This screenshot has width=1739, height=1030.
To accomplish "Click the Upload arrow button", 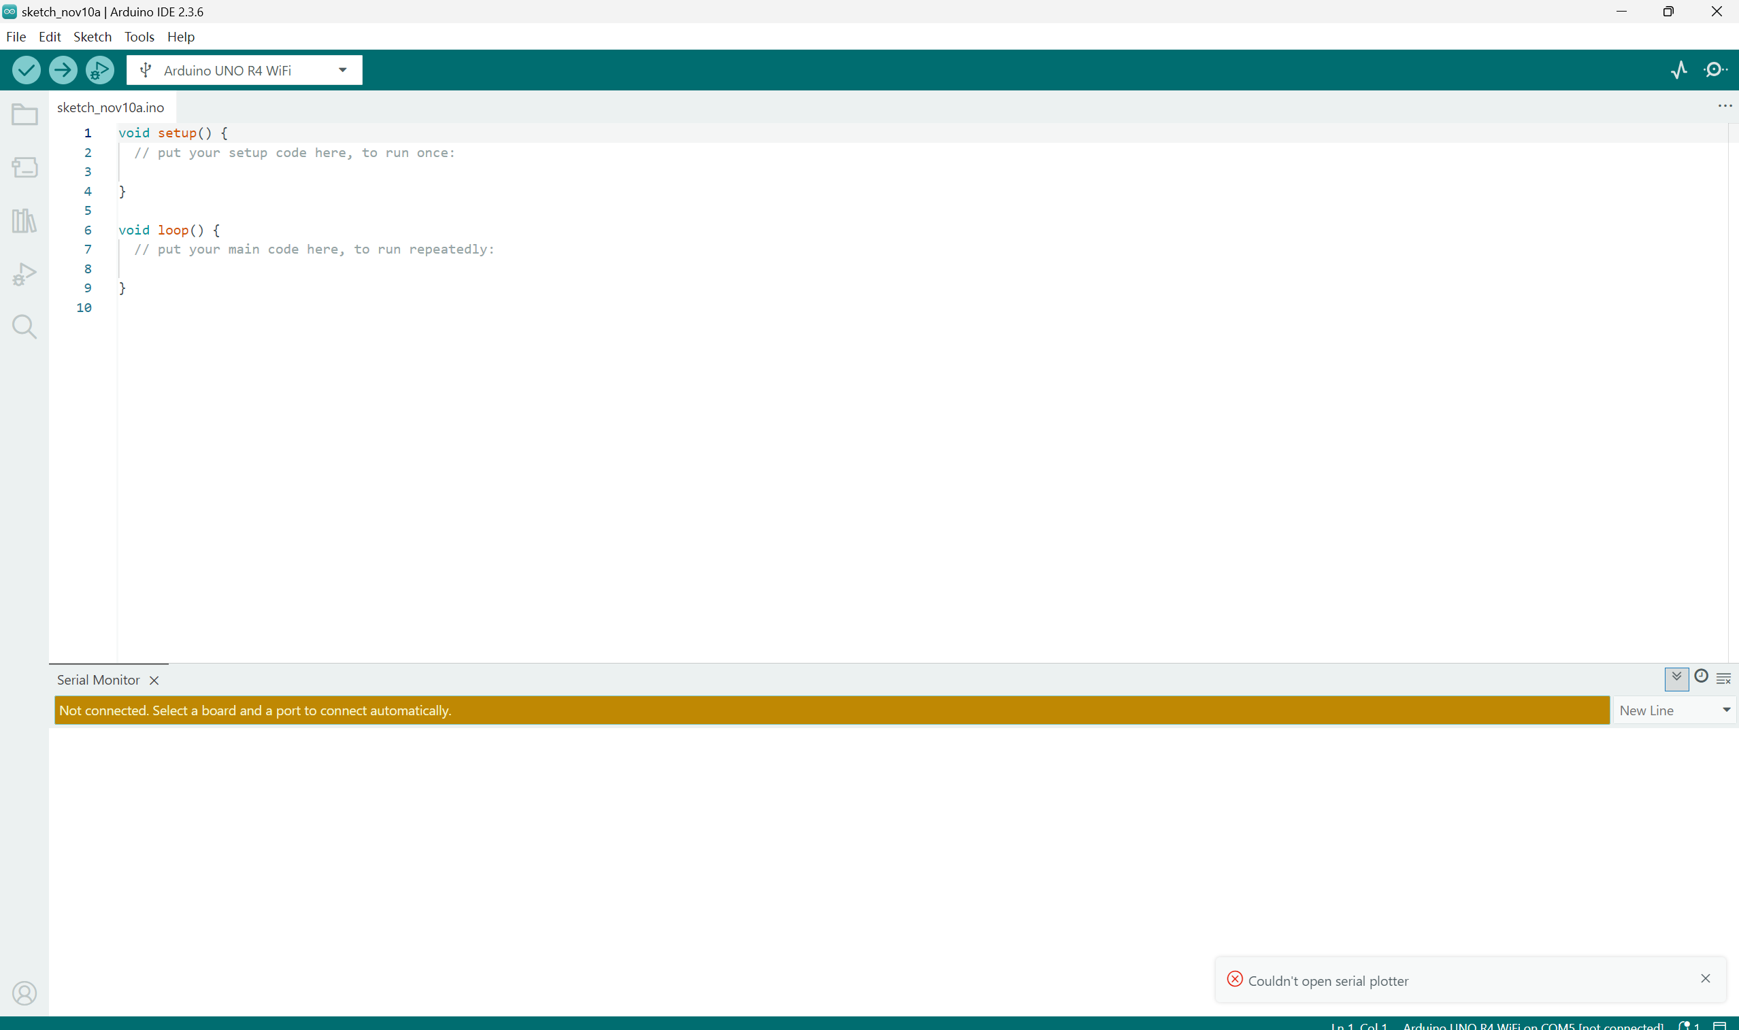I will [x=63, y=70].
